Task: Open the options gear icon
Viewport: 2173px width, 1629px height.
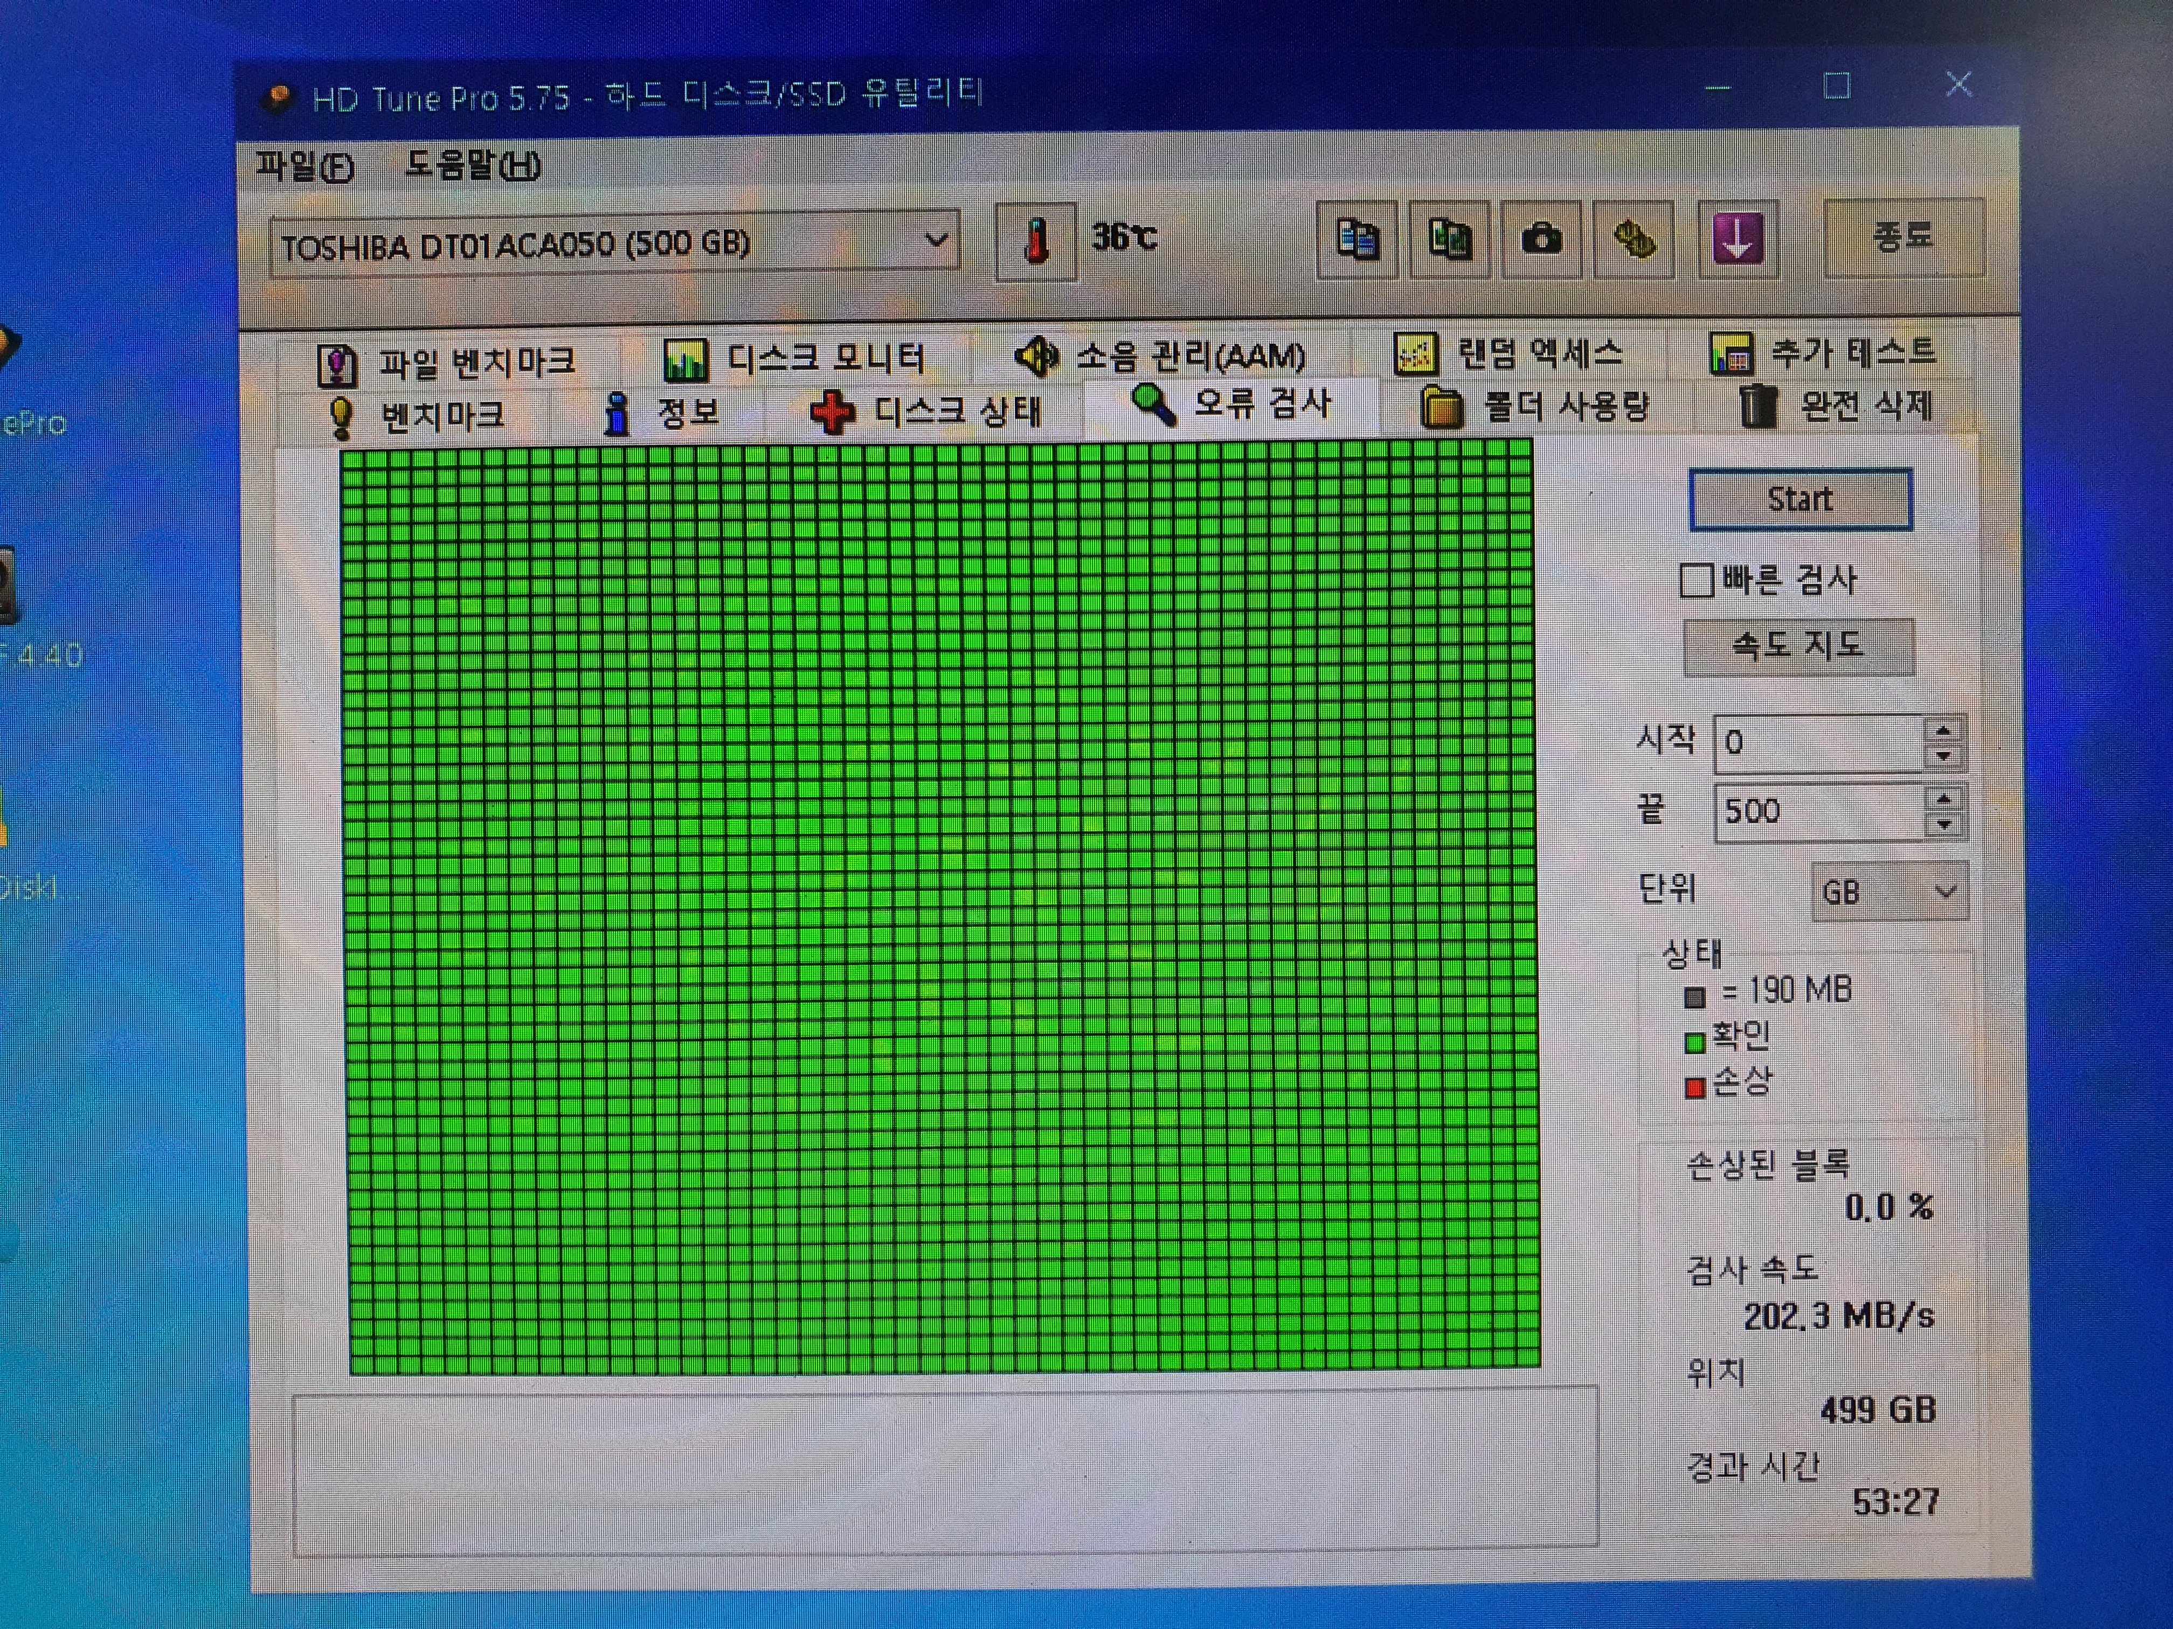Action: pyautogui.click(x=1634, y=240)
